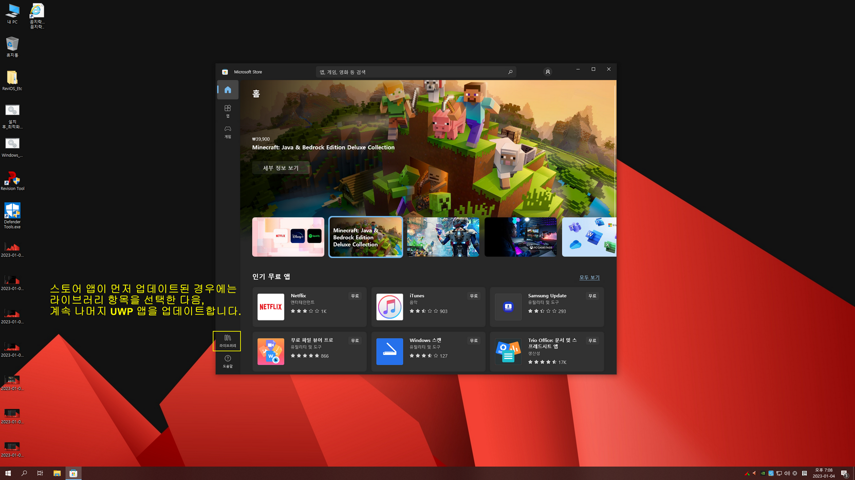Open the Defender Tools.exe desktop icon
The height and width of the screenshot is (480, 855).
click(12, 215)
